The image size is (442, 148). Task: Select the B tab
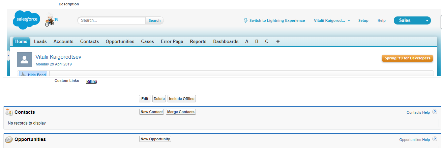pos(257,42)
